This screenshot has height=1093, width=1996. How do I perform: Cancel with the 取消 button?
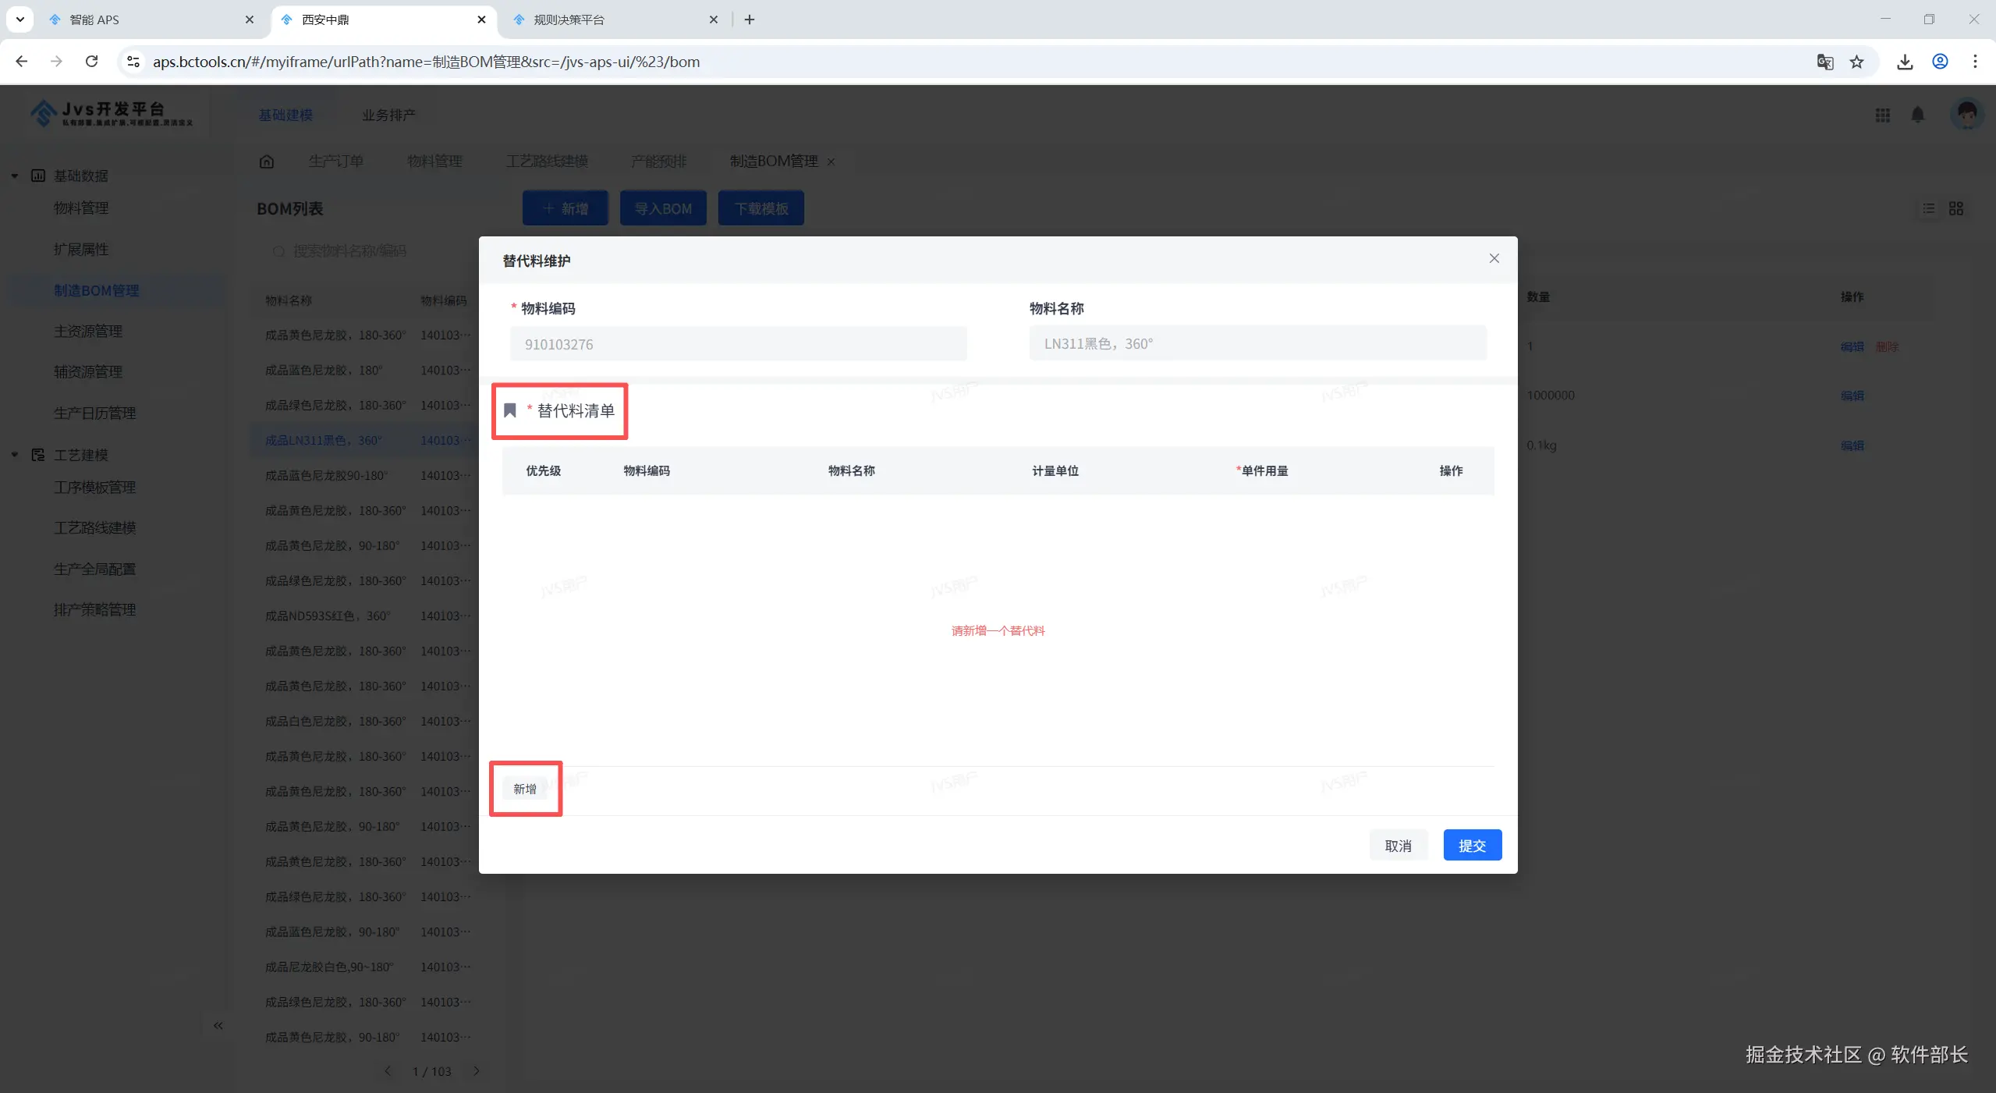click(x=1398, y=845)
